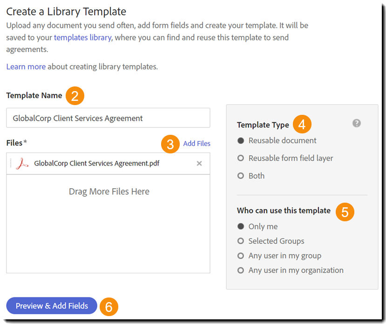
Task: Click Add Files above the file list
Action: point(196,144)
